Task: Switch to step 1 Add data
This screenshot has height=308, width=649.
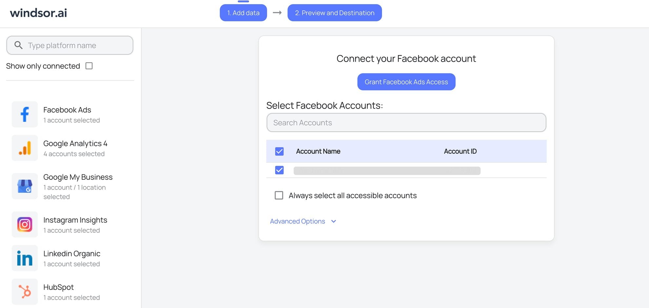Action: pos(243,13)
